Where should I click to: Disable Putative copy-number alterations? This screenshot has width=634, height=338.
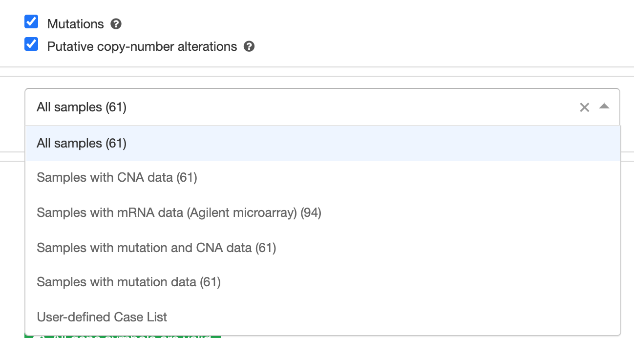[x=31, y=44]
